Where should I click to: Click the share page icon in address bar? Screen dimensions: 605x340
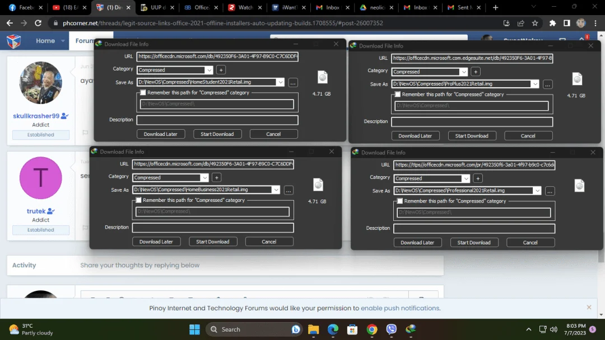click(x=520, y=23)
